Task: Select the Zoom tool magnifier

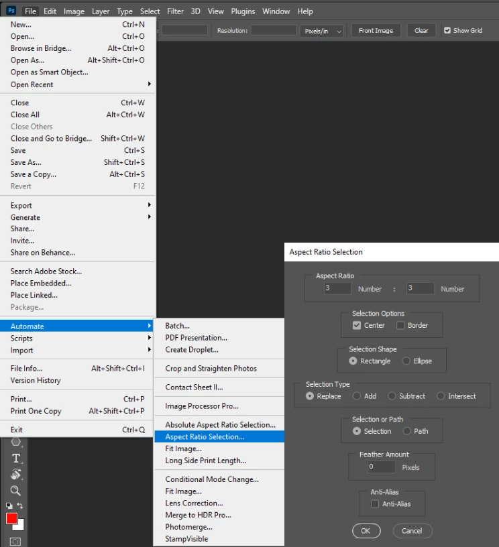Action: pyautogui.click(x=15, y=491)
